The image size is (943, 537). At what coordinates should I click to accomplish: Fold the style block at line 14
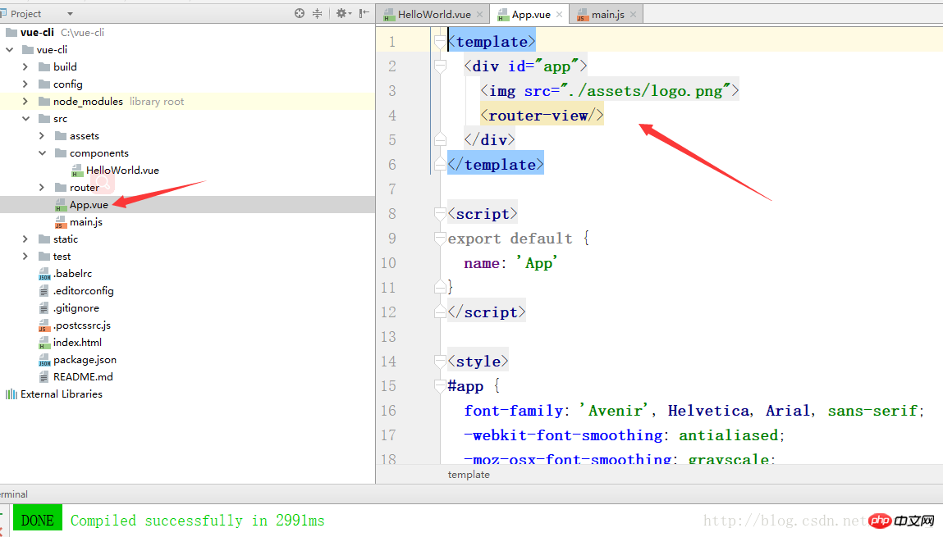[440, 361]
